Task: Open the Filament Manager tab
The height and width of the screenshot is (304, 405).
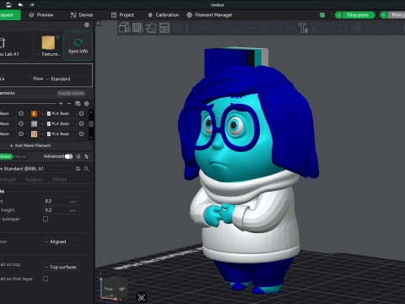Action: [x=209, y=15]
